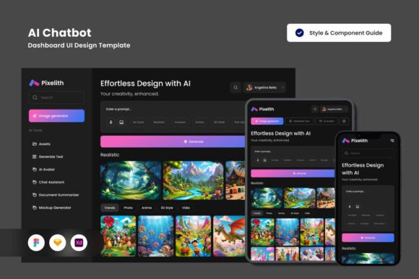Switch to the Anime tab below Realistic on desktop
Screen dimensions: 419x279
[x=147, y=208]
